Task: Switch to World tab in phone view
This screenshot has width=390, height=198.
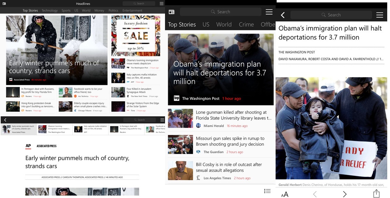Action: pyautogui.click(x=224, y=24)
